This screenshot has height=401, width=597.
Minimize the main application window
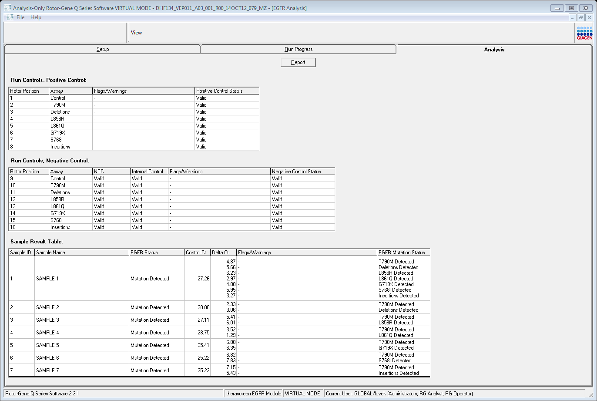pos(557,8)
